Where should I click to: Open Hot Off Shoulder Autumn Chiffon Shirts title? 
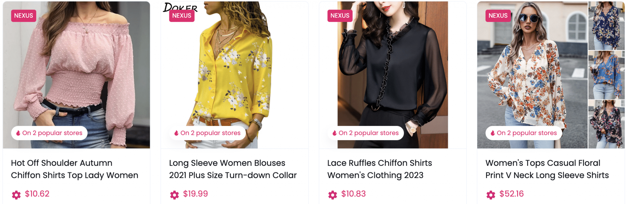(x=74, y=169)
